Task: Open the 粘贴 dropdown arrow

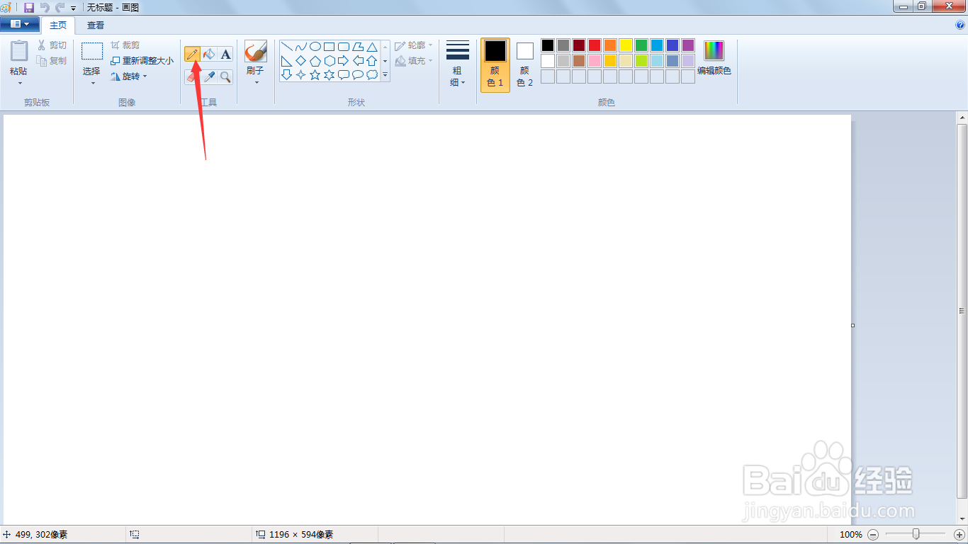Action: coord(19,83)
